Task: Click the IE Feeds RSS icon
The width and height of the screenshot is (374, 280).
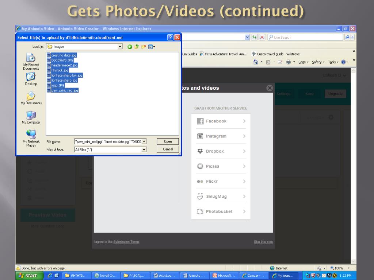Action: [268, 62]
